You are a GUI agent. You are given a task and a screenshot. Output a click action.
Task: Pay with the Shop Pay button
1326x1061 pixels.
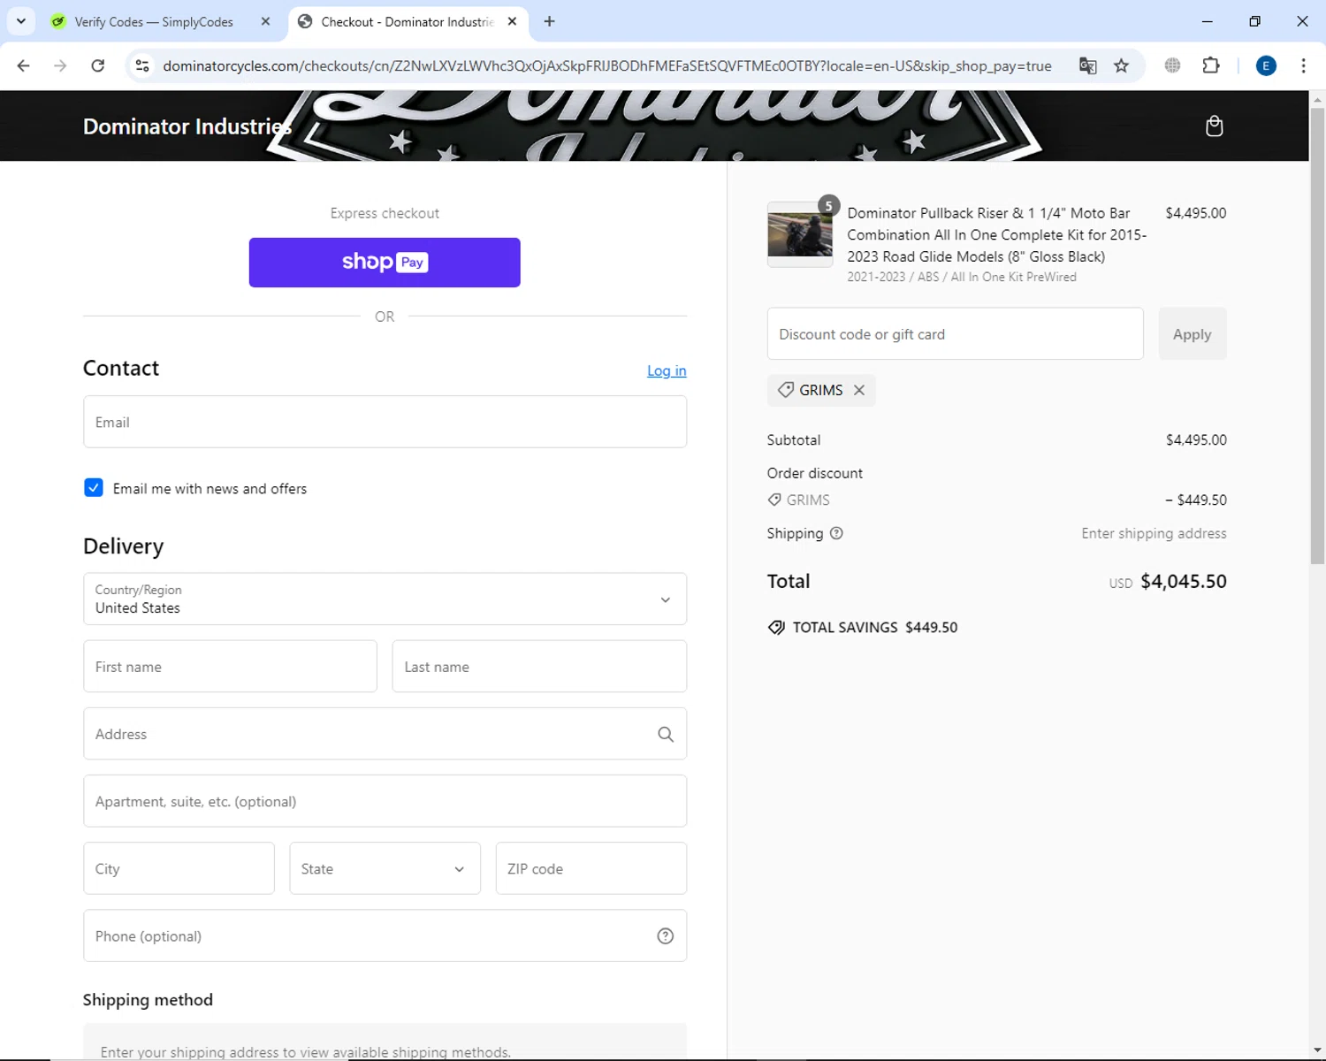(x=385, y=263)
